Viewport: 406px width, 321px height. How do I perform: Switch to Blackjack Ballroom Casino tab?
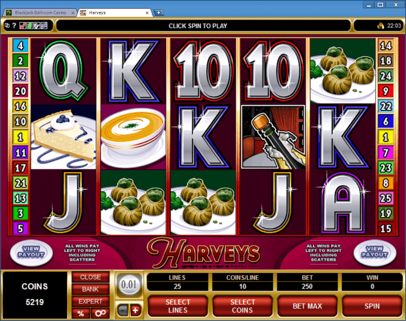click(x=40, y=12)
